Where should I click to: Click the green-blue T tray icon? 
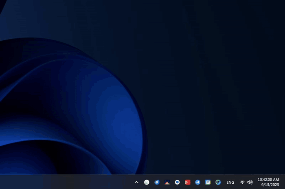coord(218,182)
